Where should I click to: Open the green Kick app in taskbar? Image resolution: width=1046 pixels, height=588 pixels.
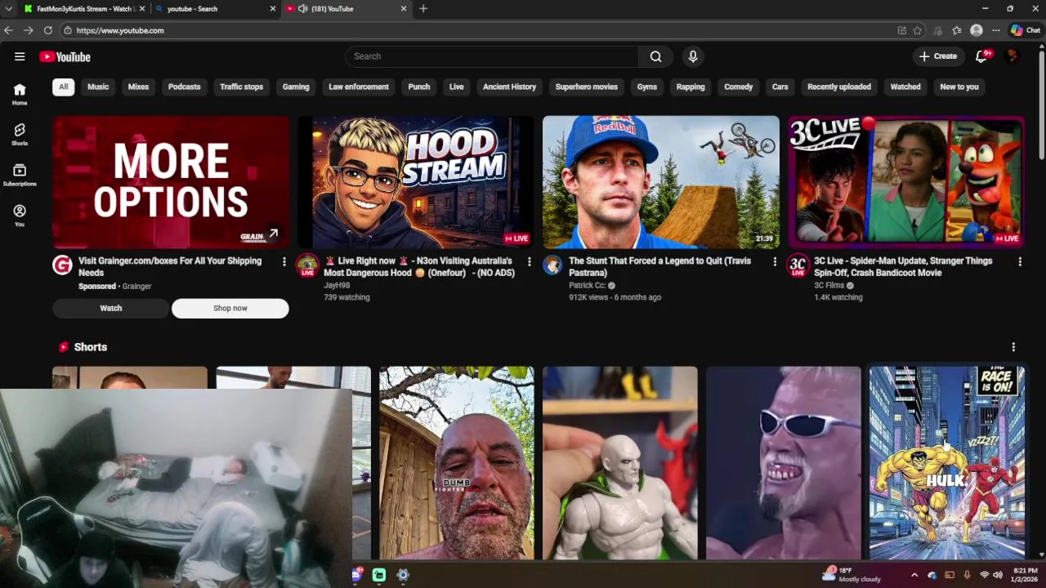click(x=379, y=575)
